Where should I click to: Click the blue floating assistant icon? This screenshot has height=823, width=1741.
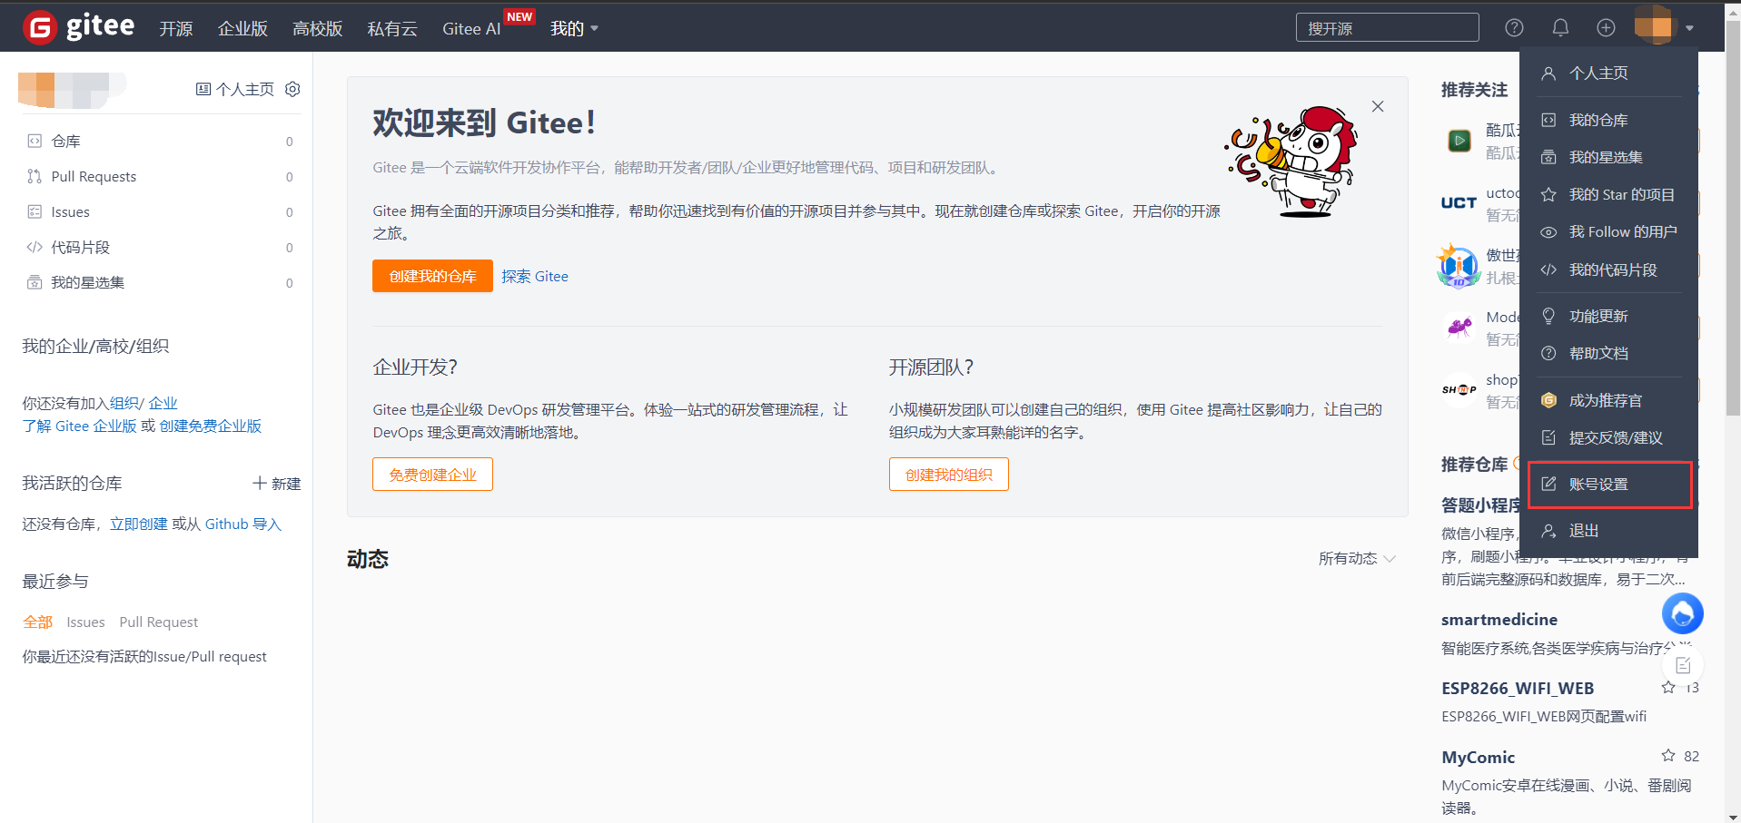point(1682,614)
